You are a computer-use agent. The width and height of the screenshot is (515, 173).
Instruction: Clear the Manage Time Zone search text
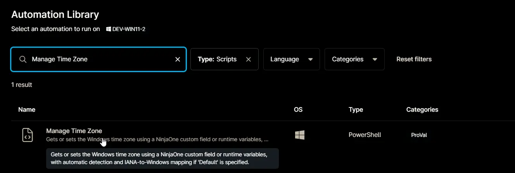178,59
